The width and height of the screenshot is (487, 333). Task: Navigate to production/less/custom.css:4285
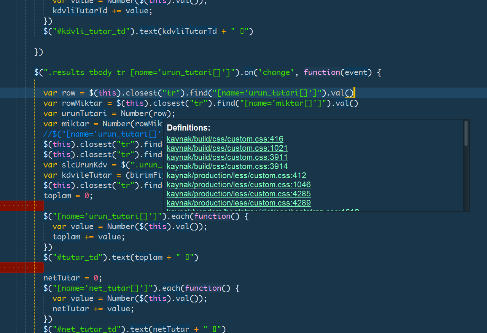tap(239, 194)
